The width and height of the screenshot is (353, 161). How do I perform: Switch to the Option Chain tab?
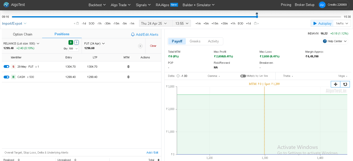pos(22,34)
